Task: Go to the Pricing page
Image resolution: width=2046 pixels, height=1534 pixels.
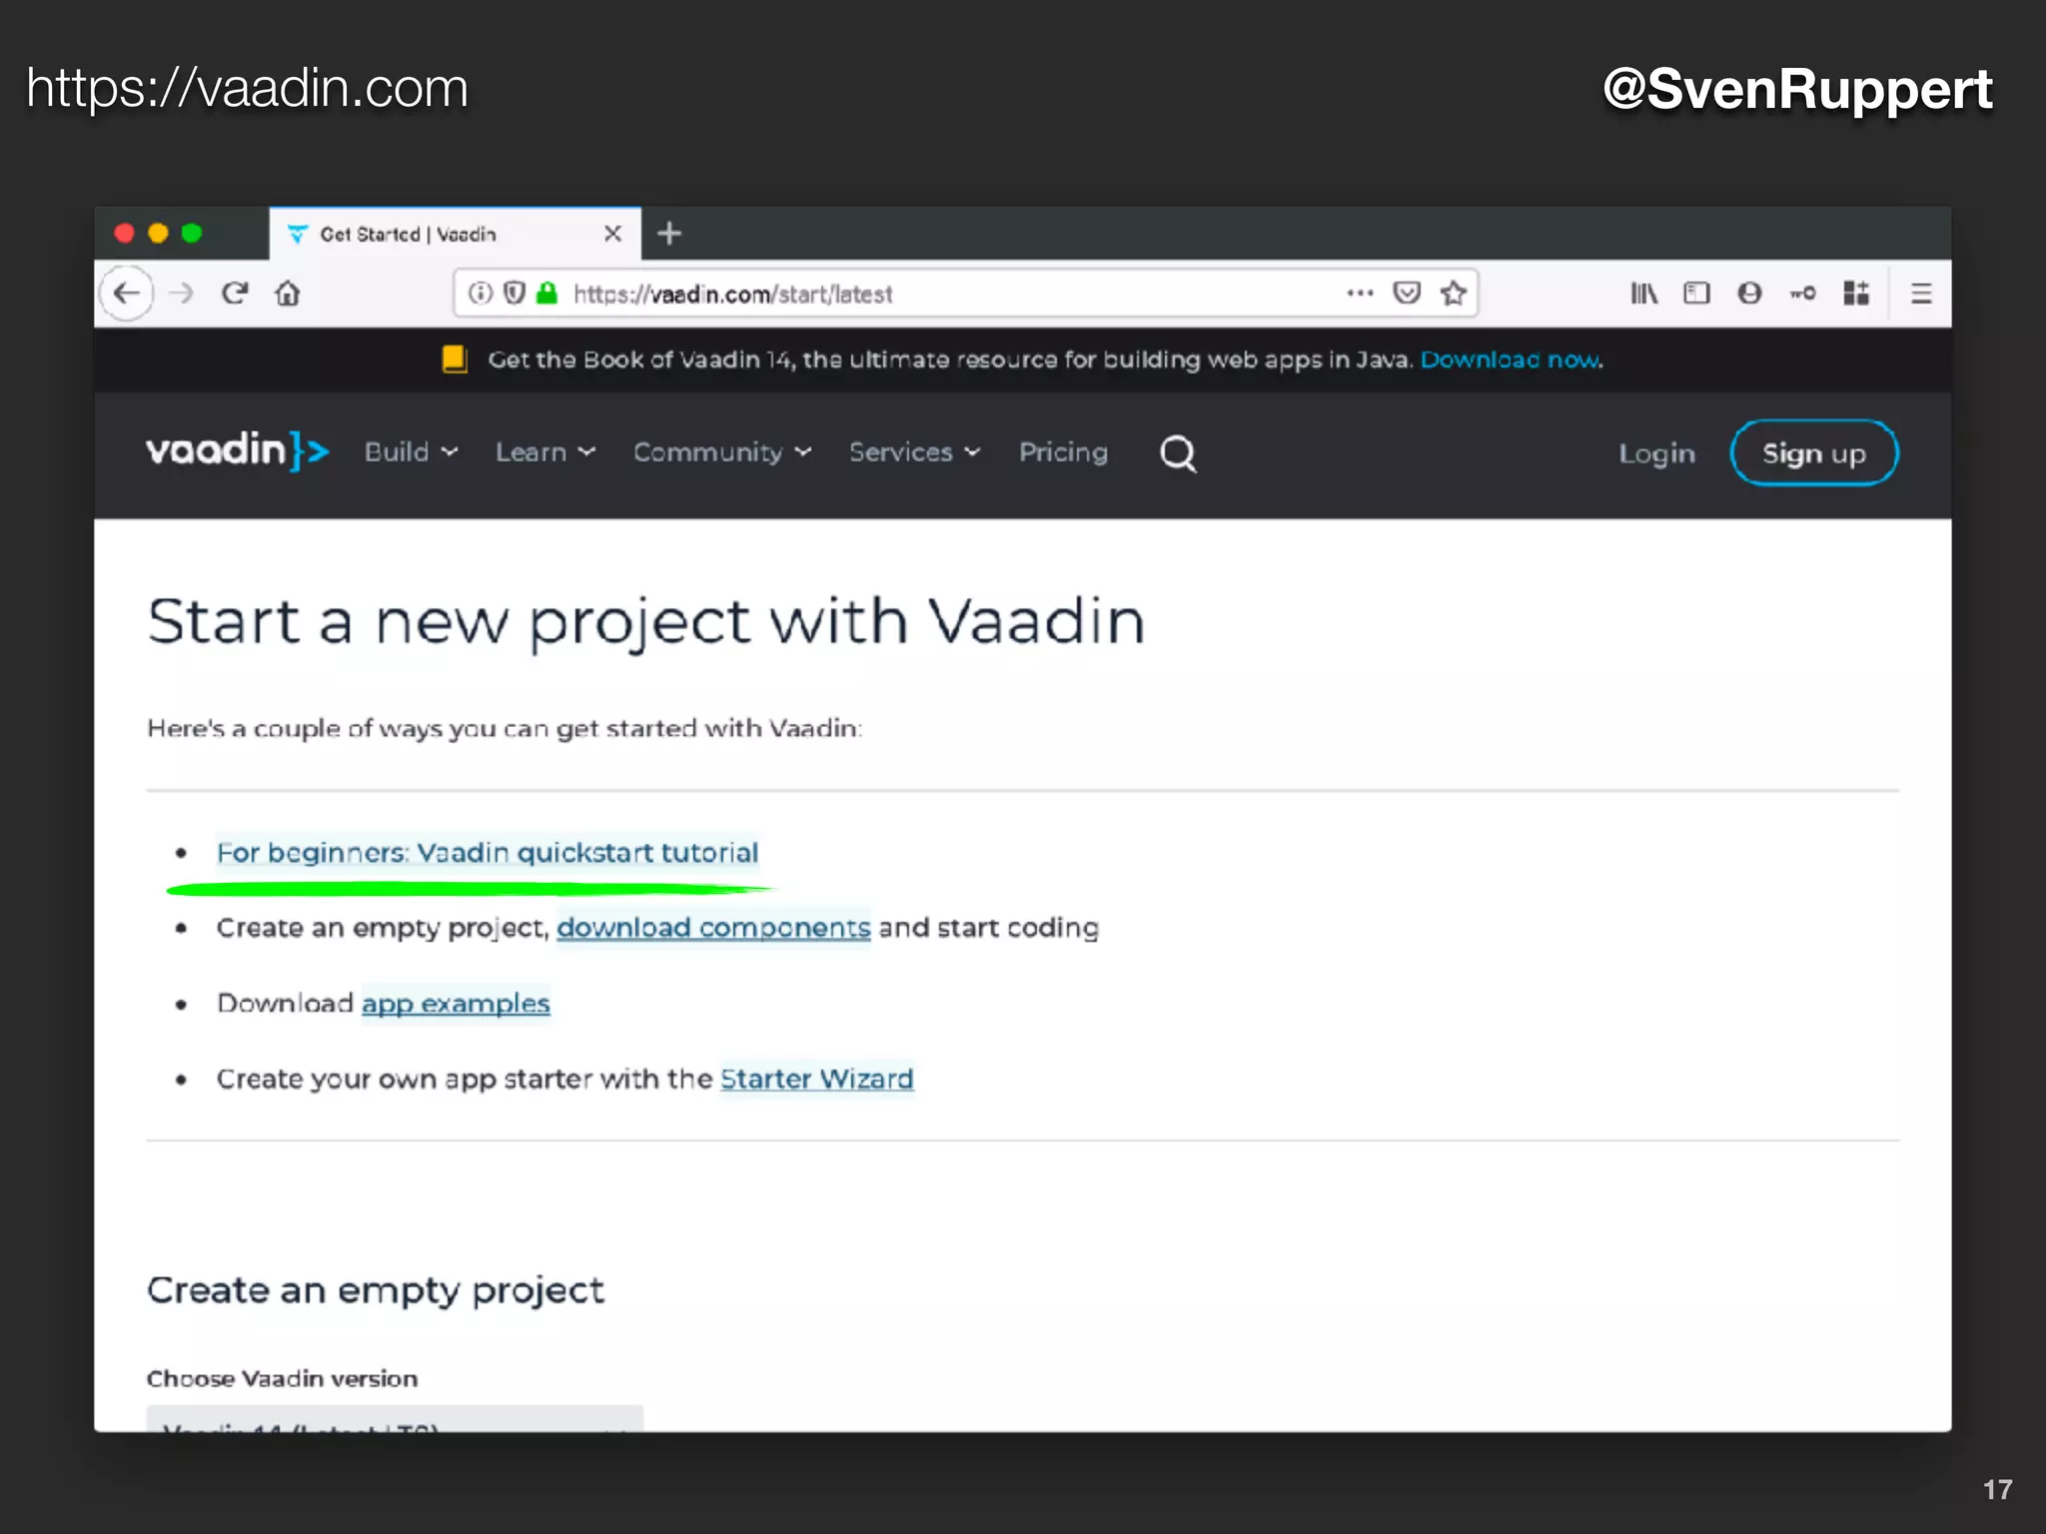Action: [x=1063, y=452]
